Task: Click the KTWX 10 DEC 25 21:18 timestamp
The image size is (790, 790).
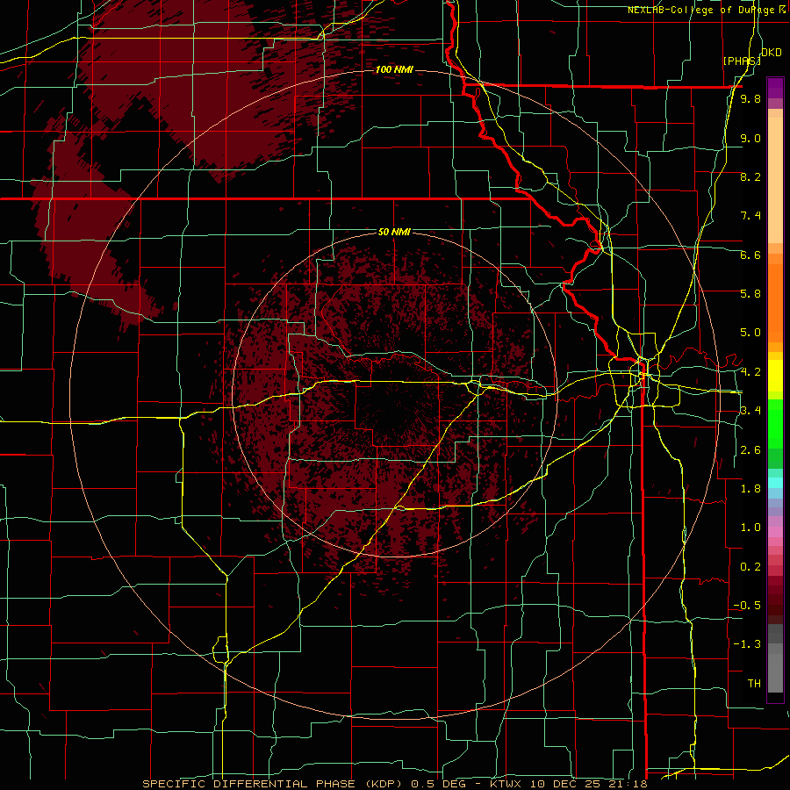Action: 568,784
